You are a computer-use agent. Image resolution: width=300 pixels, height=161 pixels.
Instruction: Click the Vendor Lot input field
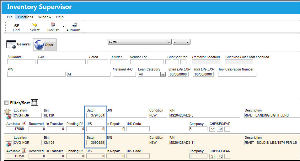point(147,62)
